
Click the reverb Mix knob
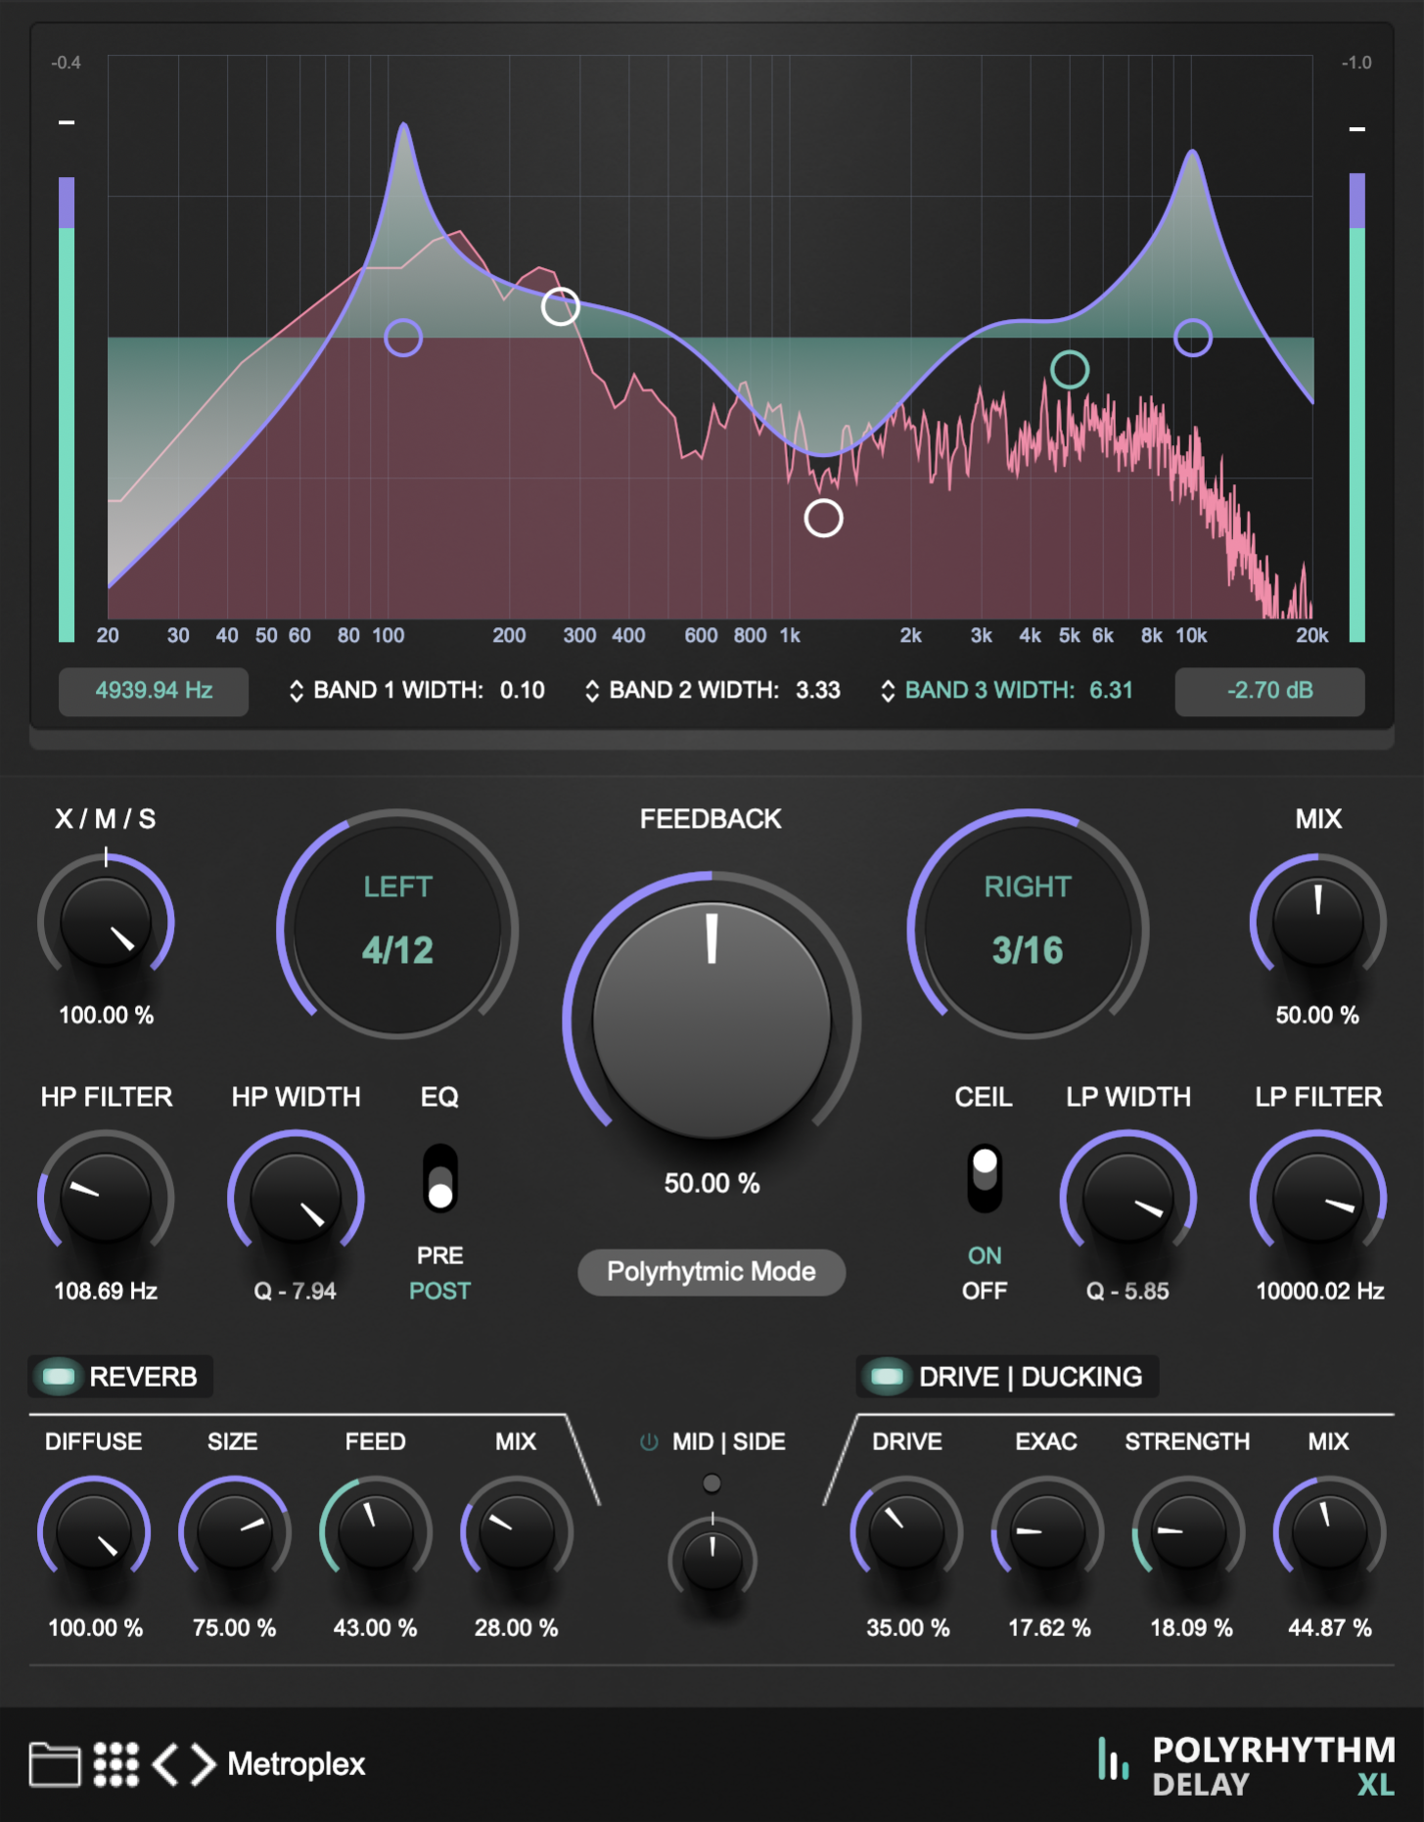[x=517, y=1532]
